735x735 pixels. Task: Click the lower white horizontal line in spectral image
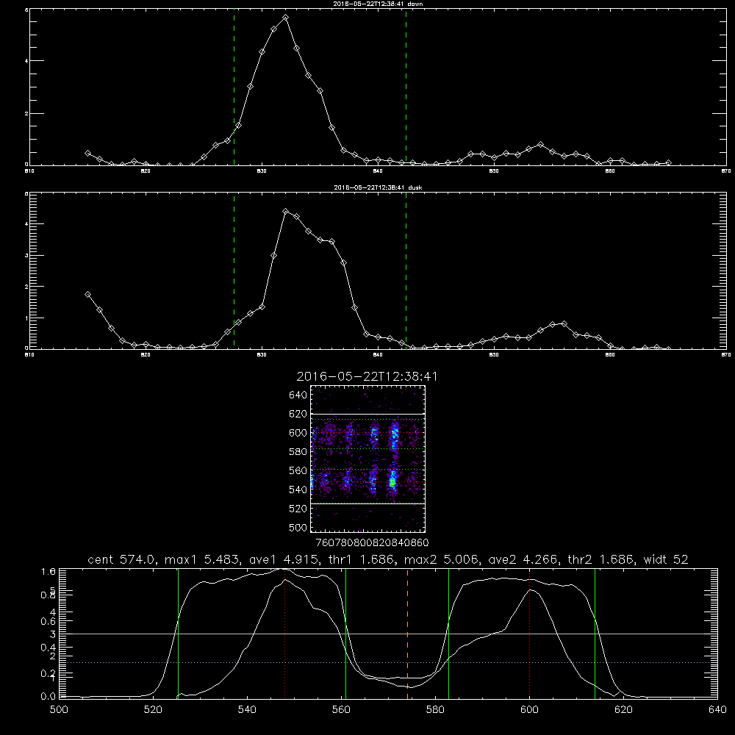coord(367,503)
